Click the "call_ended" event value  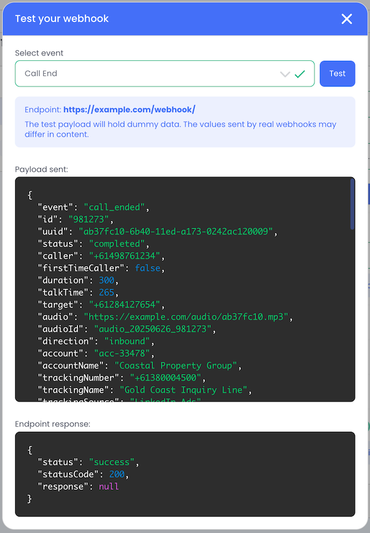pyautogui.click(x=114, y=207)
